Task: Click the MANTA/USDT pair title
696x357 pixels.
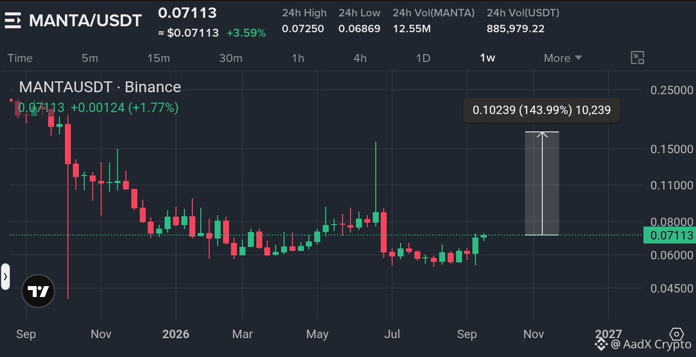Action: 85,21
